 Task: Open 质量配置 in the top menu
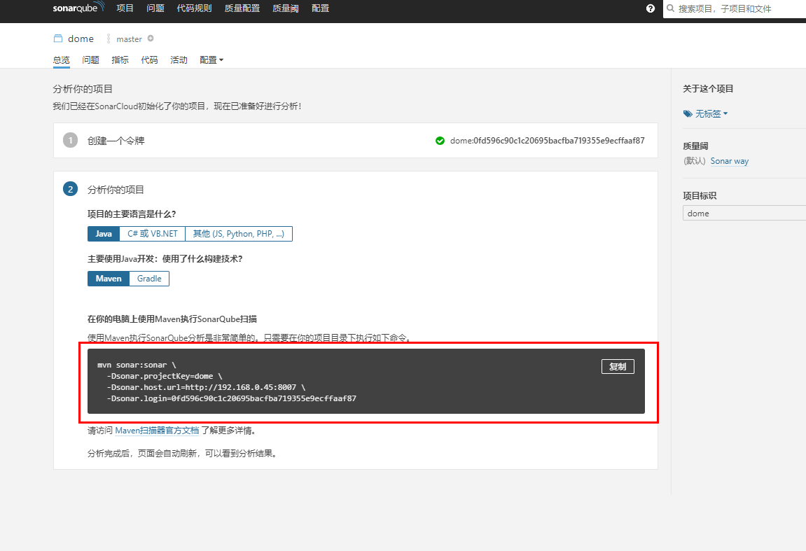point(242,8)
